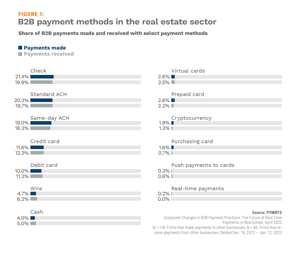This screenshot has width=305, height=255.
Task: Click the Same-day ACH 18.3% gray bar
Action: point(40,129)
